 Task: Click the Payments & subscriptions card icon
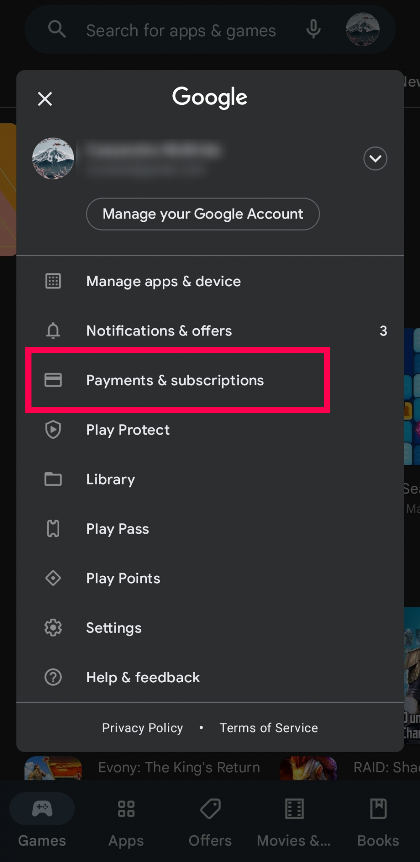click(53, 380)
